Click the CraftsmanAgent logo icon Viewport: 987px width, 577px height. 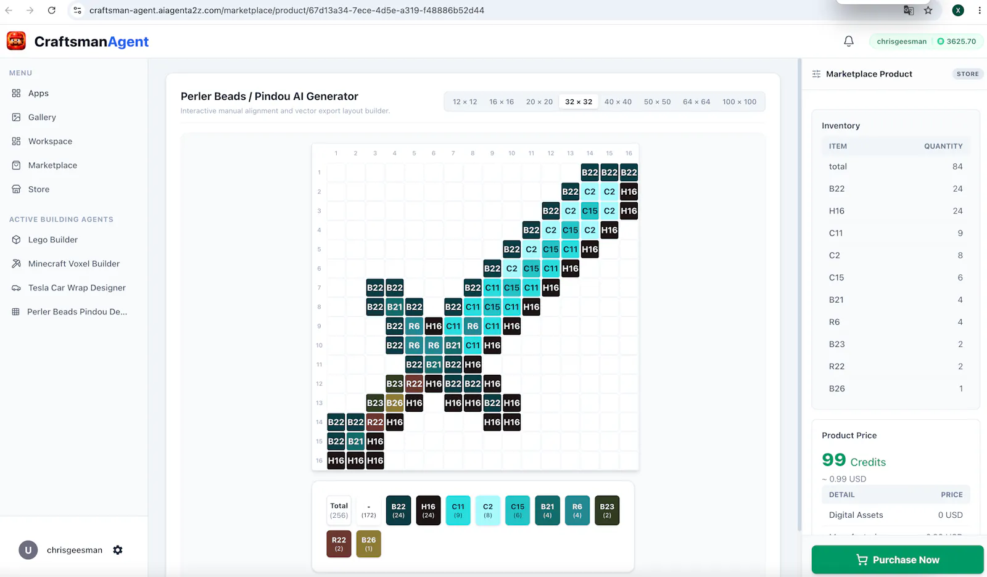tap(16, 41)
